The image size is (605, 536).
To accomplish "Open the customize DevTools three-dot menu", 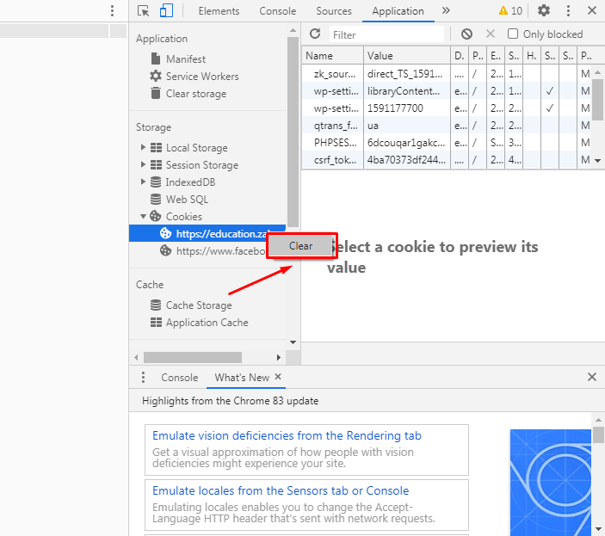I will click(x=570, y=11).
